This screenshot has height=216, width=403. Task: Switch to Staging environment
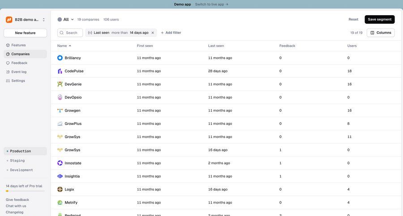click(25, 161)
